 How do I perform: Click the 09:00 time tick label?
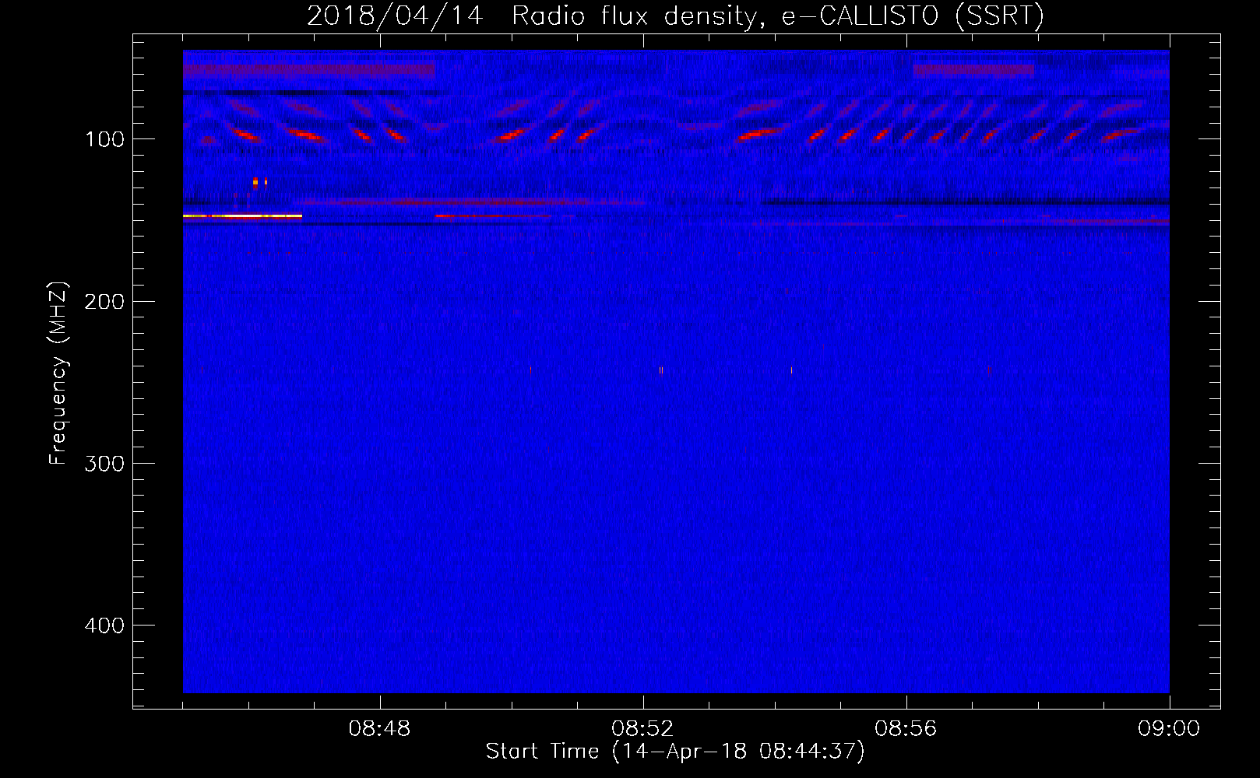tap(1169, 729)
